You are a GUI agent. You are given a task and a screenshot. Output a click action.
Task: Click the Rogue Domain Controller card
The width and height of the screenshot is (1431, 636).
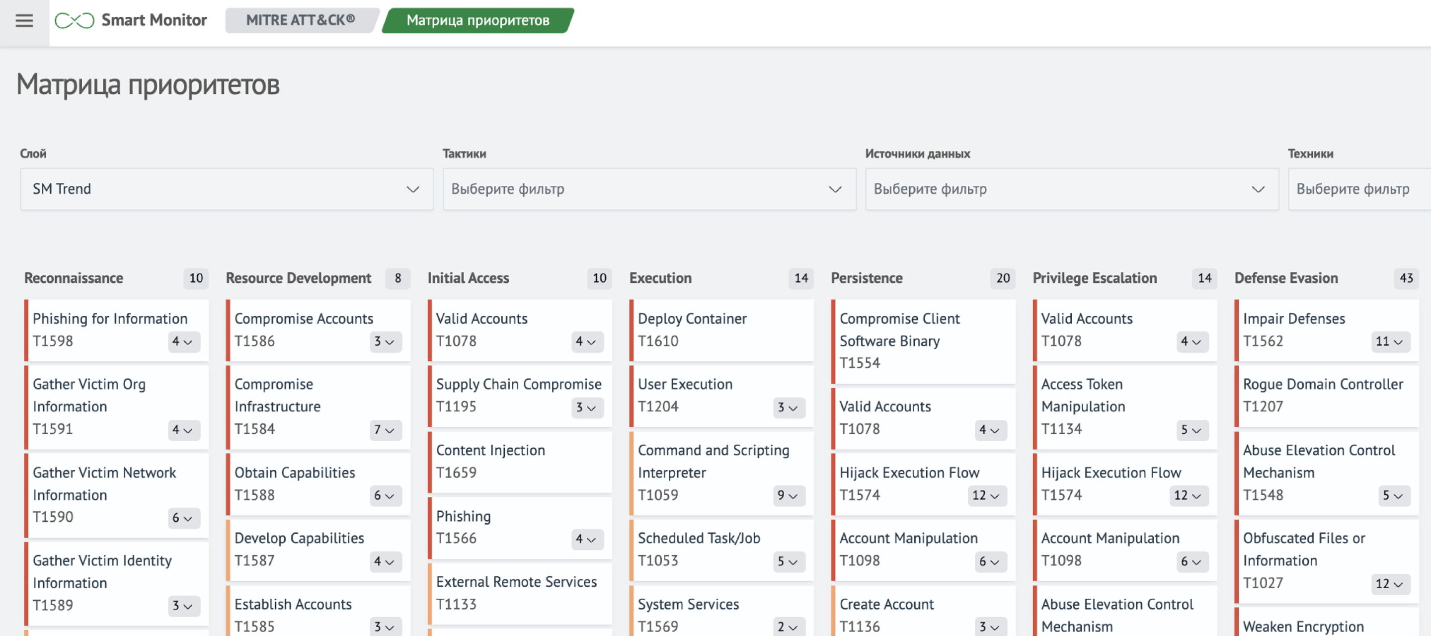pos(1326,395)
